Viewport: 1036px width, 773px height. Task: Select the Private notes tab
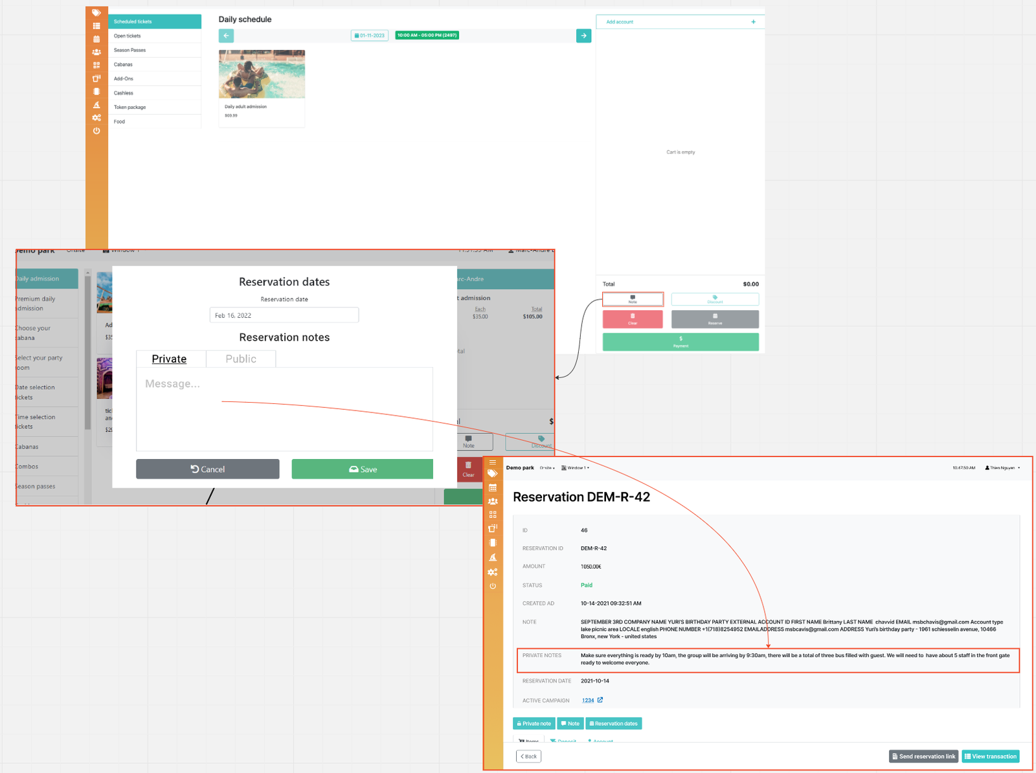click(169, 359)
